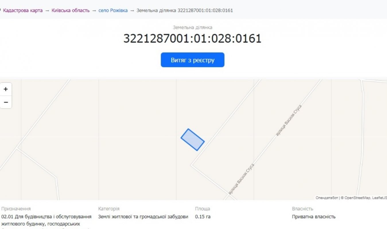
Task: Open the Кадастрова карта breadcrumb link
Action: 23,11
